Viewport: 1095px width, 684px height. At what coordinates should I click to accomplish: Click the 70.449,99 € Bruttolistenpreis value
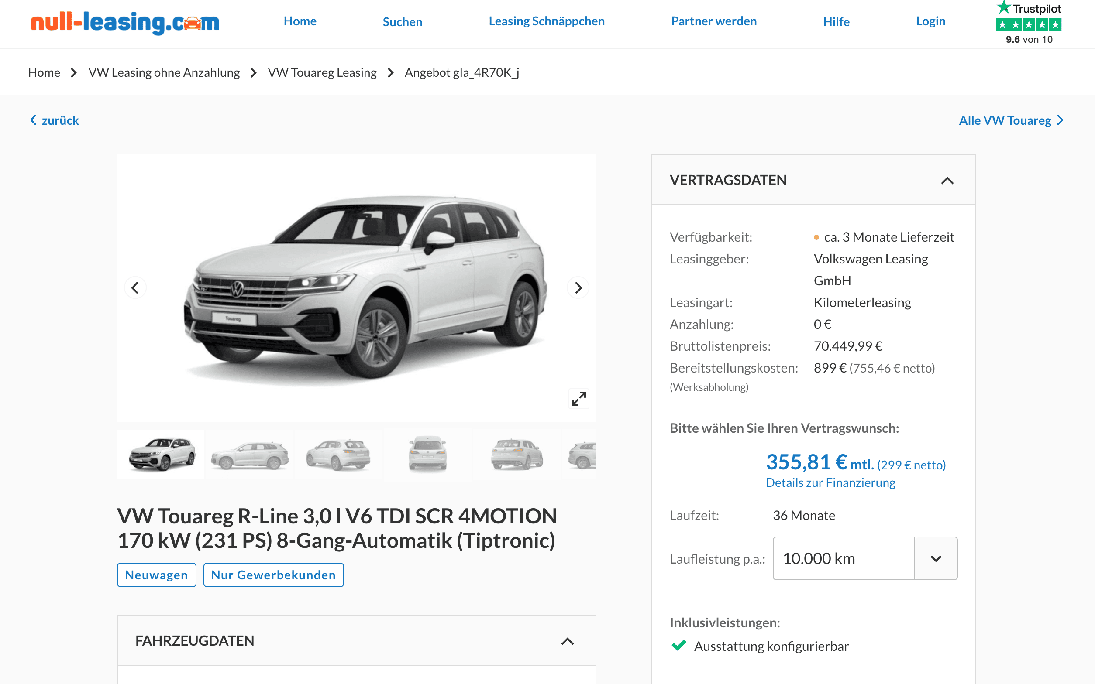click(x=848, y=346)
